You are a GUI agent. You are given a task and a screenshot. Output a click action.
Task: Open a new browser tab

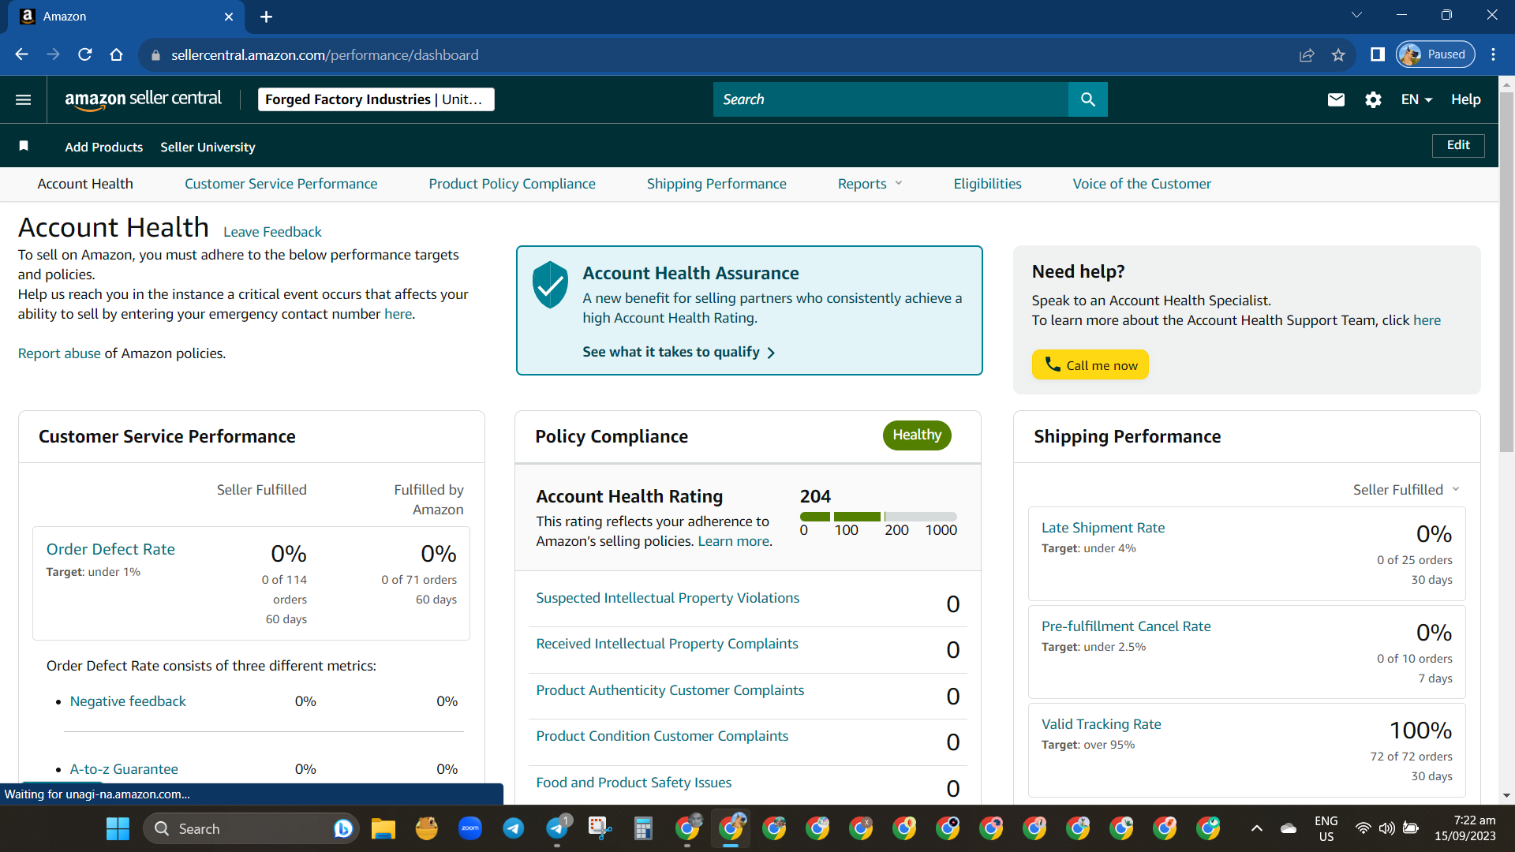266,17
